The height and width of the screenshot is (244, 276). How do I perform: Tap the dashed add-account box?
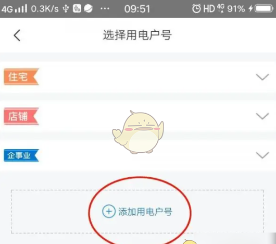(137, 212)
